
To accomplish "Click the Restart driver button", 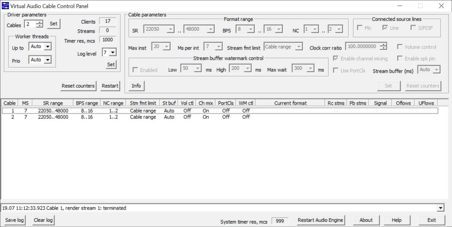I will [x=110, y=86].
